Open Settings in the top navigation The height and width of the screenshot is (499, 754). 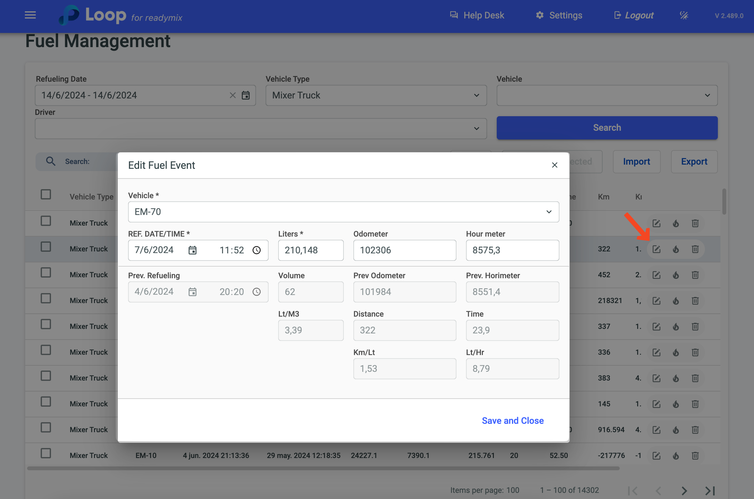coord(559,15)
